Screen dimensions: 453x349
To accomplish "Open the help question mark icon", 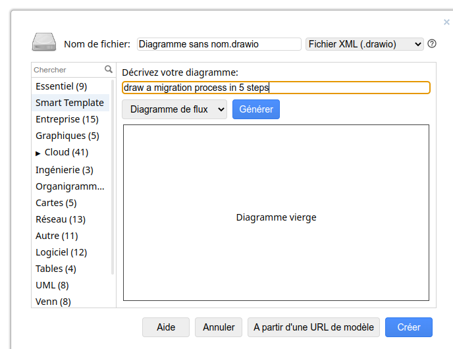I will click(x=432, y=44).
